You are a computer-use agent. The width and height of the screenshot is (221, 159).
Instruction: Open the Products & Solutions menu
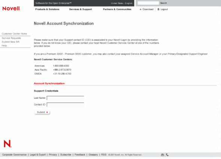click(47, 9)
